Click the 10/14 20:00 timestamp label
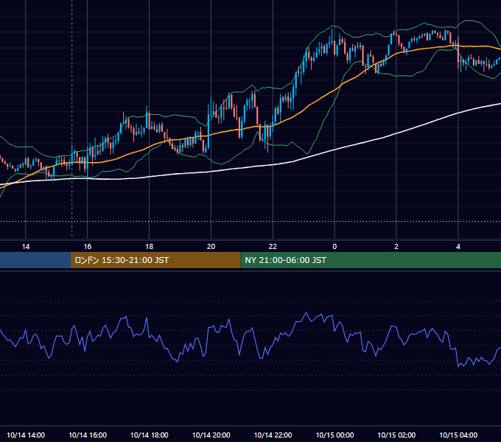 (x=211, y=435)
